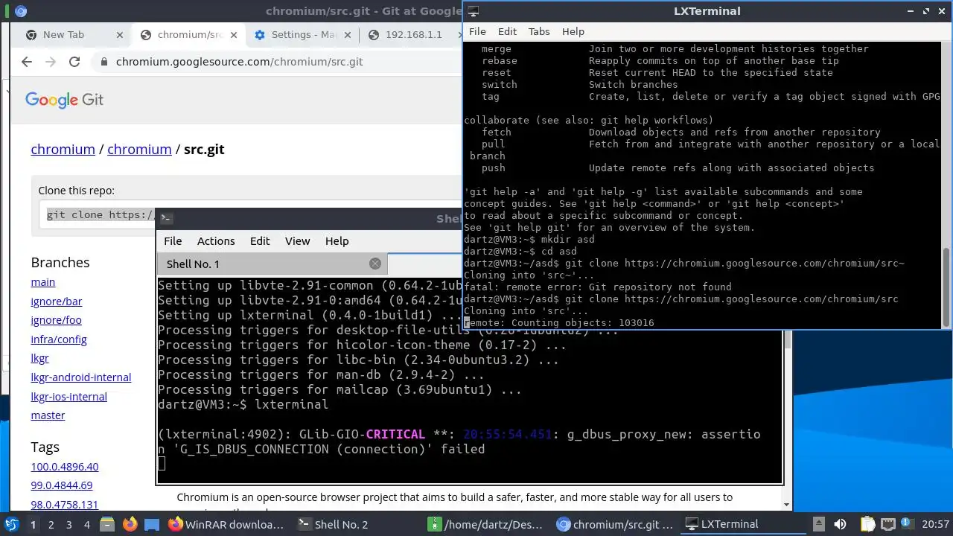Open the removable media tray icon
Viewport: 953px width, 536px height.
pos(818,524)
